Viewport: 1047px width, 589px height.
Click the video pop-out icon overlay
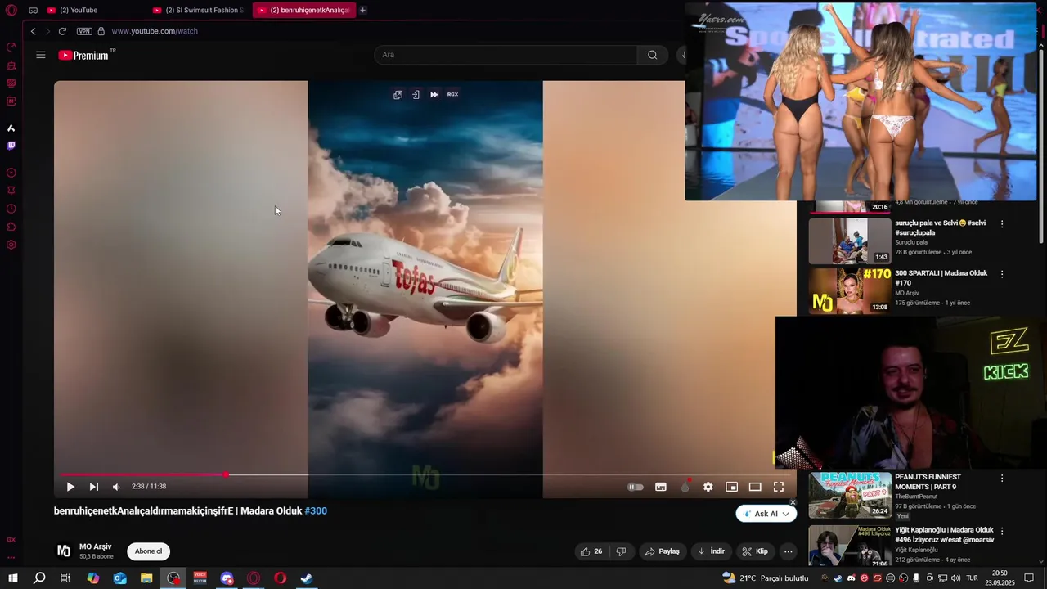tap(398, 94)
